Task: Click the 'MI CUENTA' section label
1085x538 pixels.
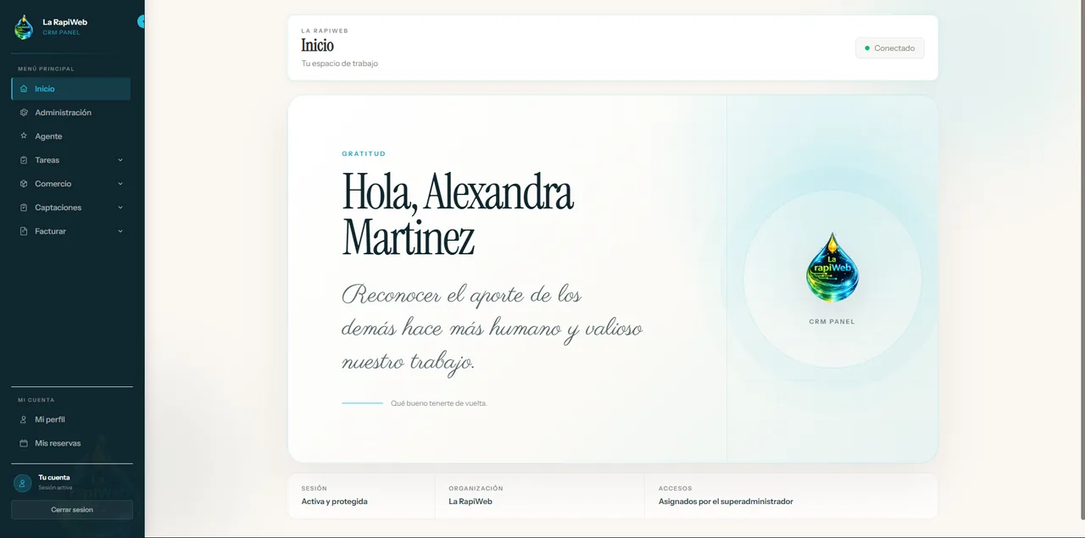Action: (36, 400)
